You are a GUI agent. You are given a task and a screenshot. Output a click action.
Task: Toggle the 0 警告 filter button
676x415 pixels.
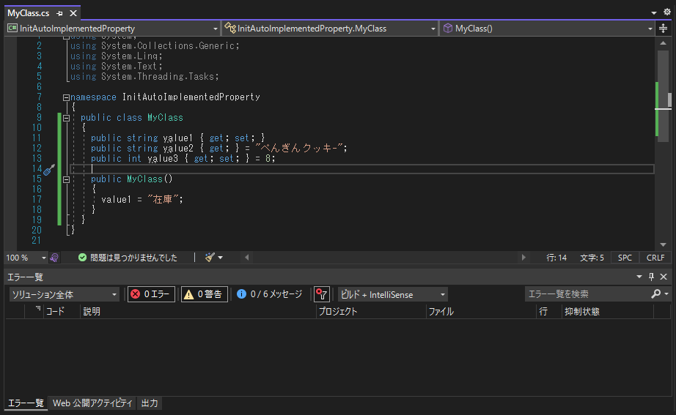pos(205,294)
